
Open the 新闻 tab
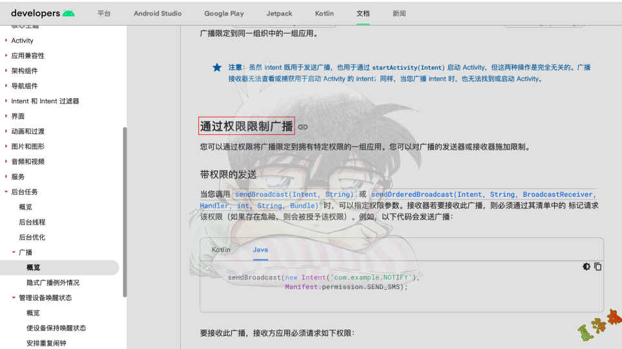(399, 14)
